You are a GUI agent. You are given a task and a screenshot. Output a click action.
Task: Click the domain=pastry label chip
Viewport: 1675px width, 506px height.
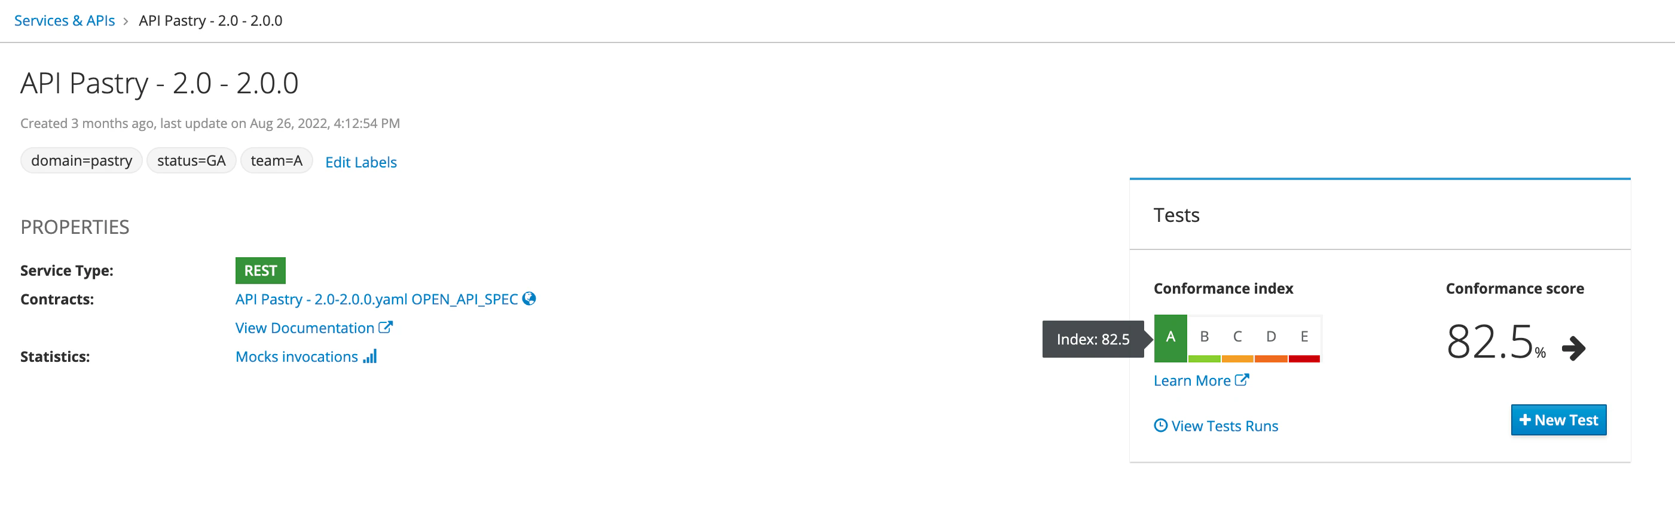(x=81, y=161)
